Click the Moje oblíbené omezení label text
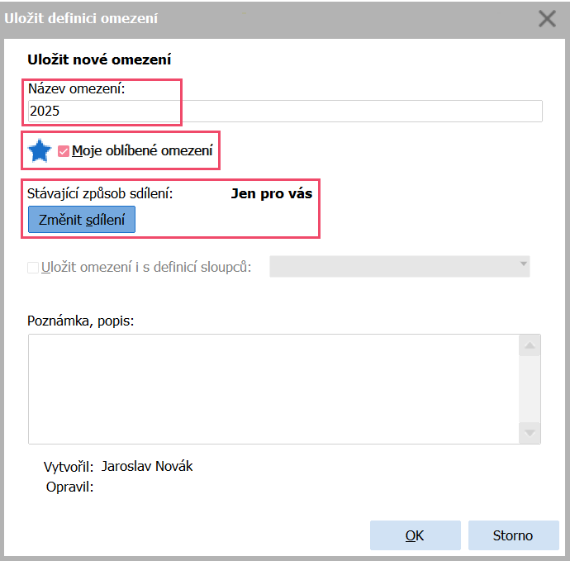Image resolution: width=570 pixels, height=561 pixels. click(142, 151)
